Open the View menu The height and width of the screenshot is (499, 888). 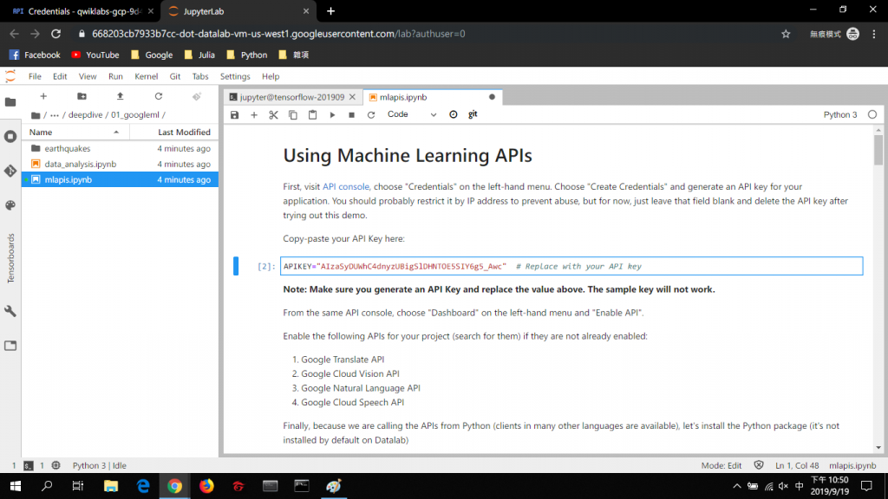click(88, 76)
